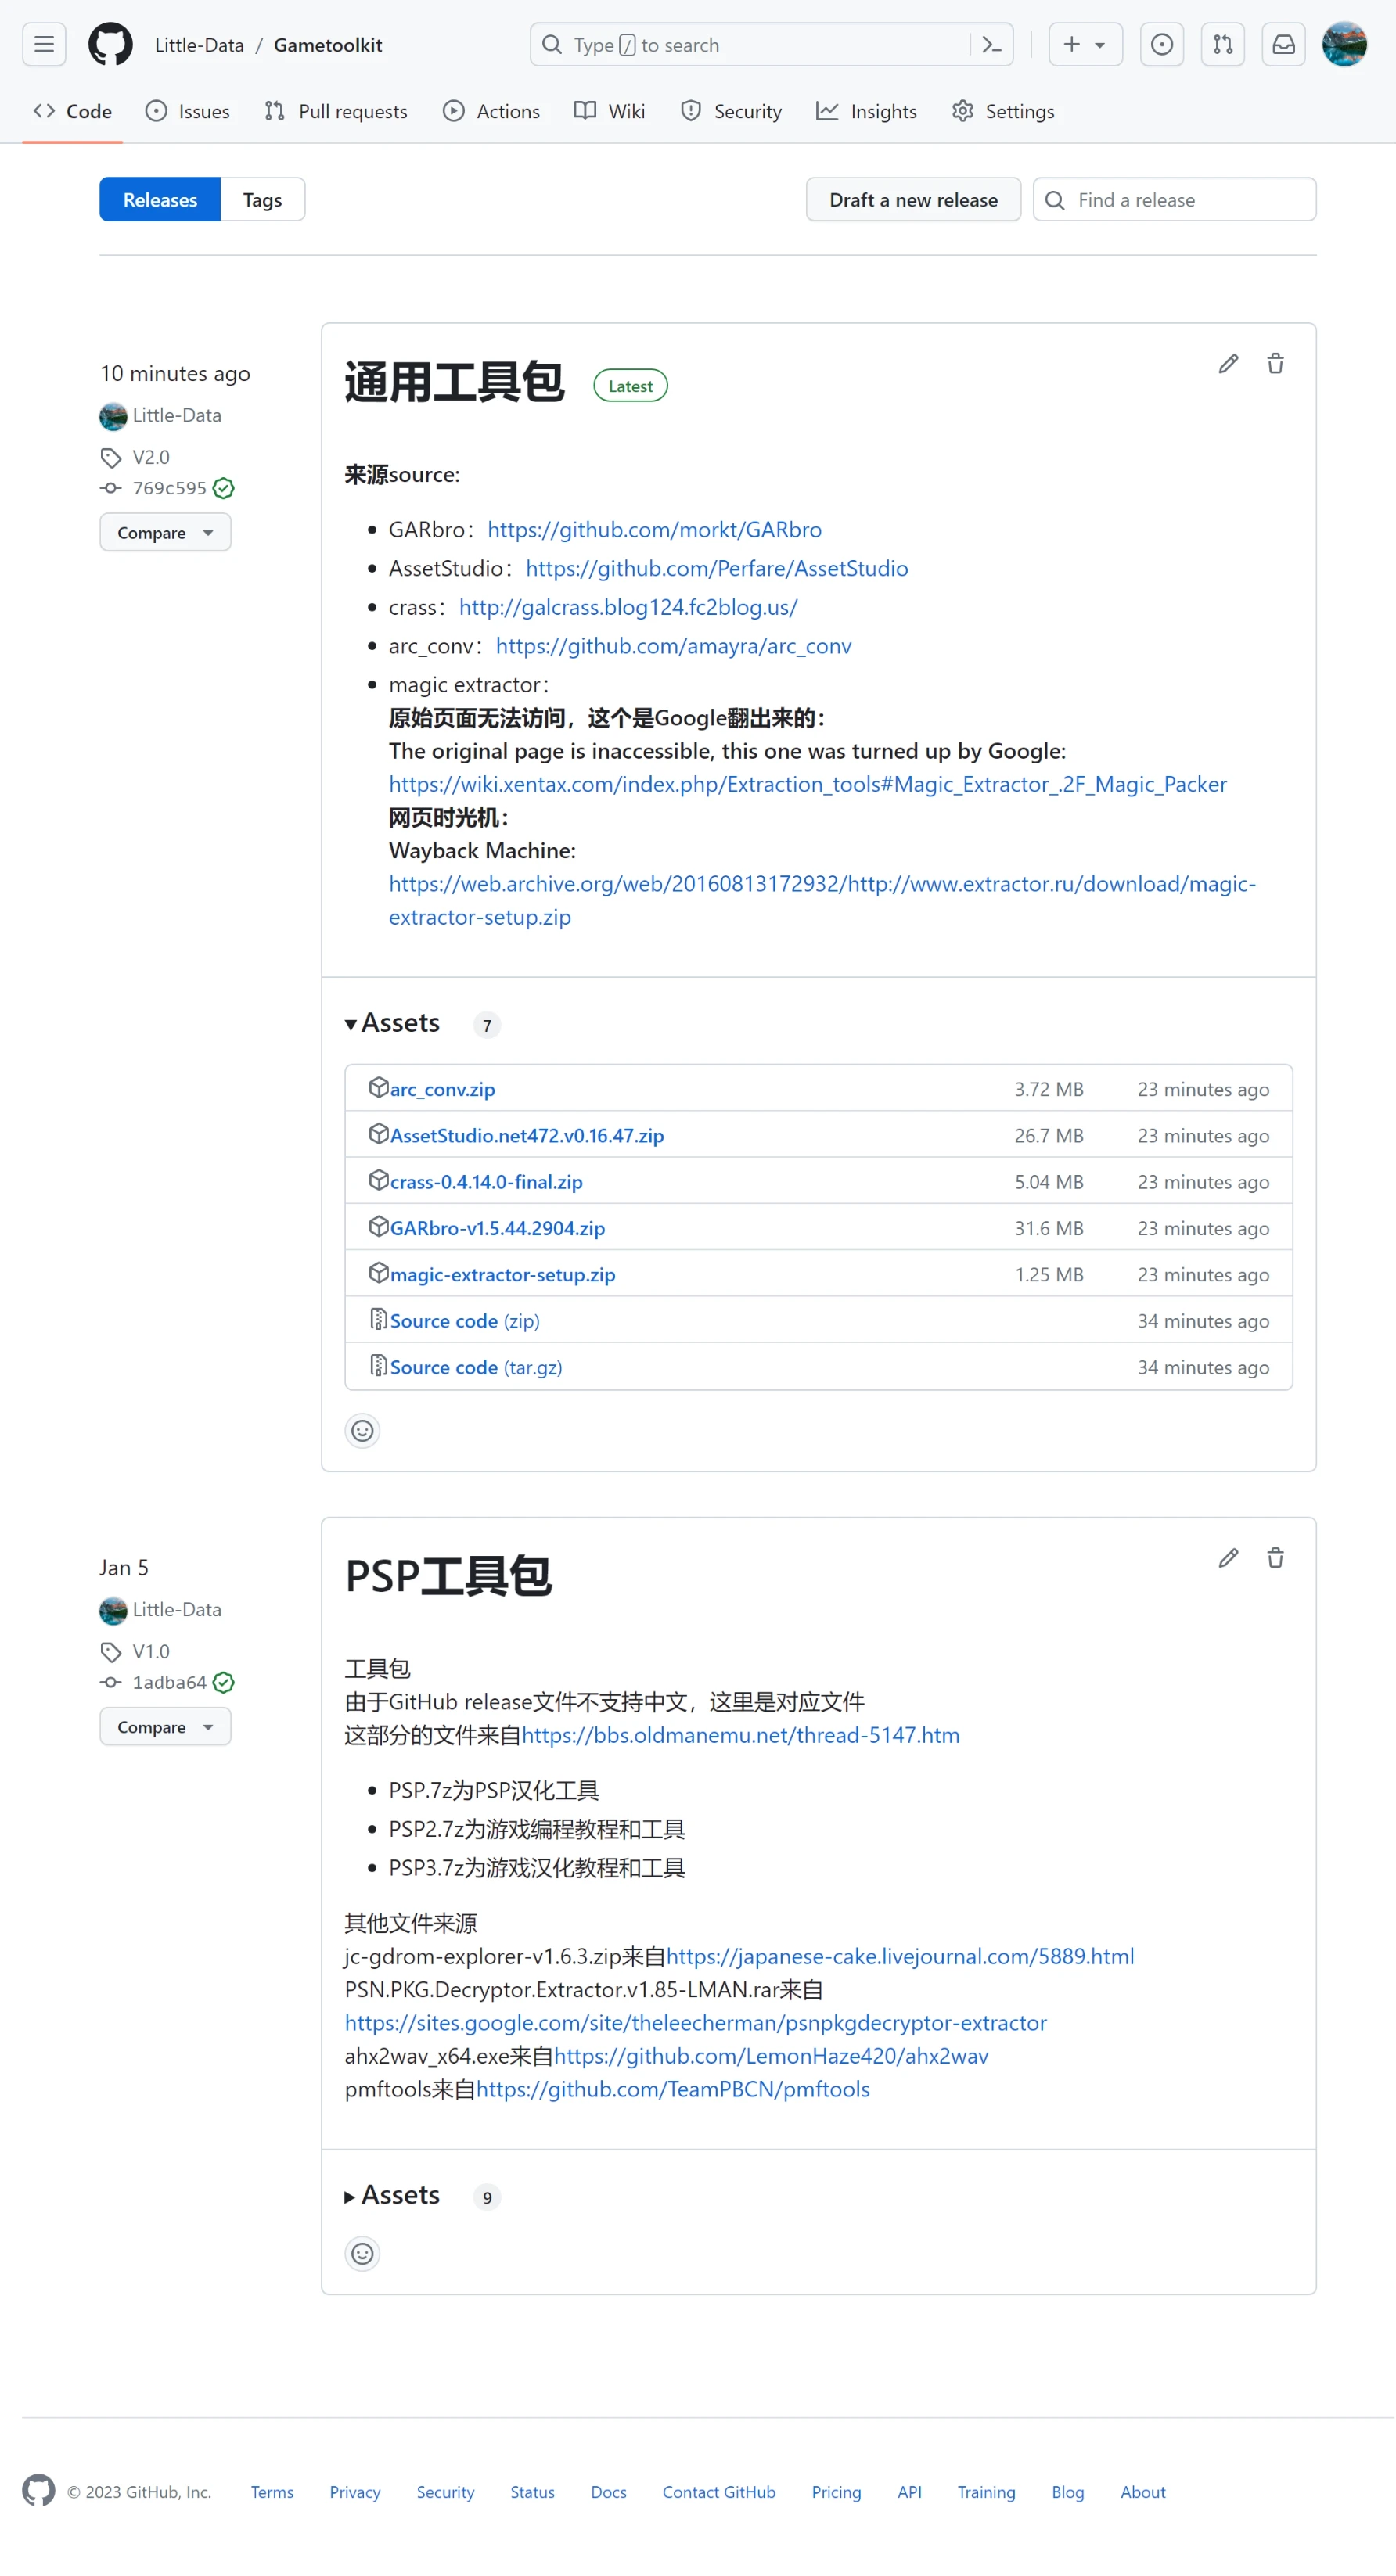
Task: Switch to the Issues tab
Action: [188, 111]
